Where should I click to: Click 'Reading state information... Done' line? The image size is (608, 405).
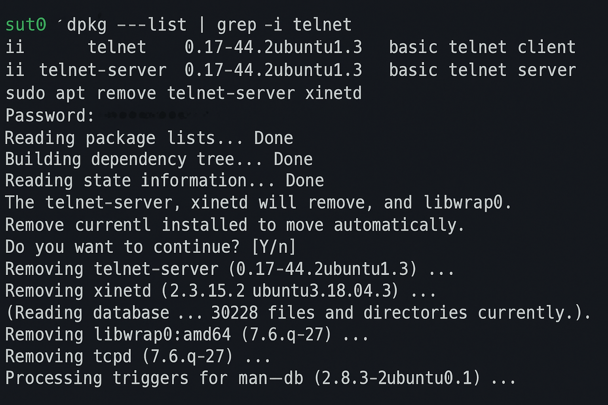tap(164, 181)
